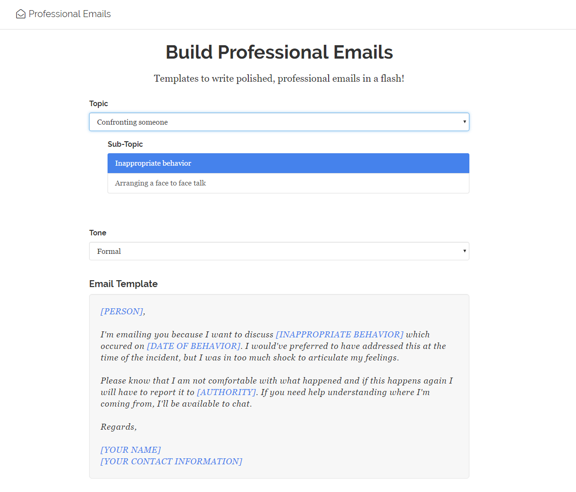
Task: Click the Build Professional Emails heading
Action: click(x=279, y=52)
